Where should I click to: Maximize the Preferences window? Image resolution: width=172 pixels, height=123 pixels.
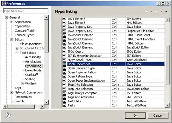point(163,4)
